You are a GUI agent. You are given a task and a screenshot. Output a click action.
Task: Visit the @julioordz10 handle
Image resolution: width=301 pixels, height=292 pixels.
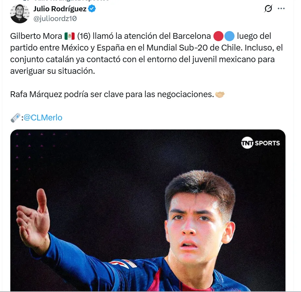coord(55,18)
